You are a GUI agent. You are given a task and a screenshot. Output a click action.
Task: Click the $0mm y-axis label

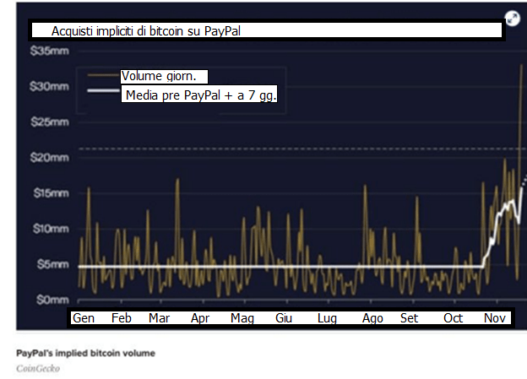(x=52, y=300)
